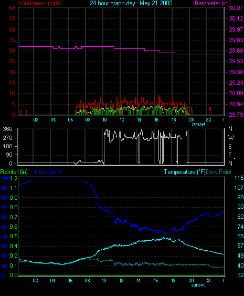Click temperature axis value 74
Image resolution: width=244 pixels, height=296 pixels.
click(241, 227)
